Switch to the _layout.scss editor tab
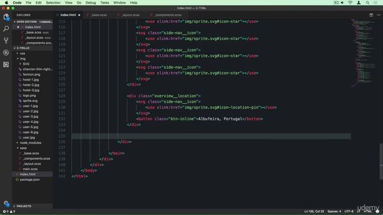 pyautogui.click(x=130, y=15)
